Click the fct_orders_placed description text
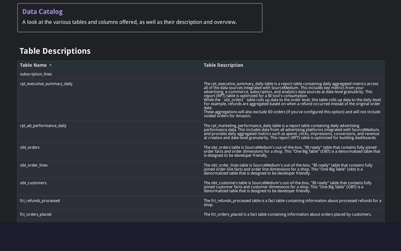Viewport: 401px width, 251px height. pyautogui.click(x=287, y=214)
